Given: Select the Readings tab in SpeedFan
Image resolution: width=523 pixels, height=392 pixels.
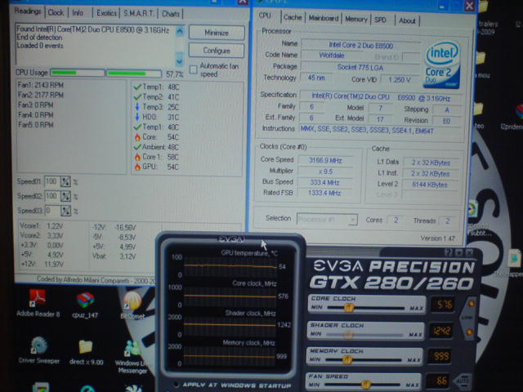Looking at the screenshot, I should pyautogui.click(x=28, y=11).
